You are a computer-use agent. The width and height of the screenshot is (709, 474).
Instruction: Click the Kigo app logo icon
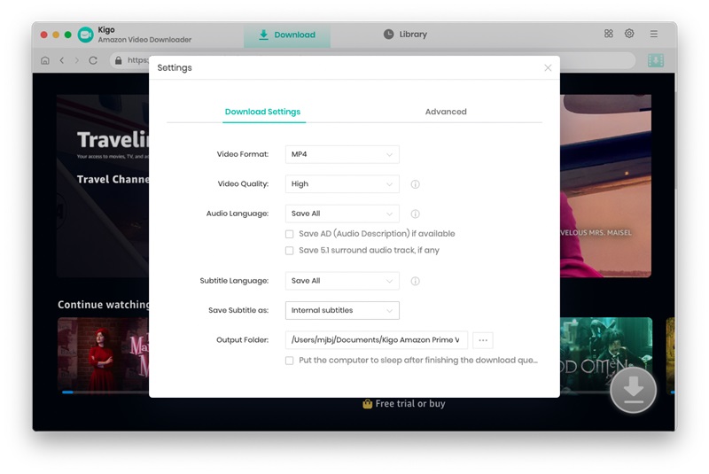[x=85, y=35]
